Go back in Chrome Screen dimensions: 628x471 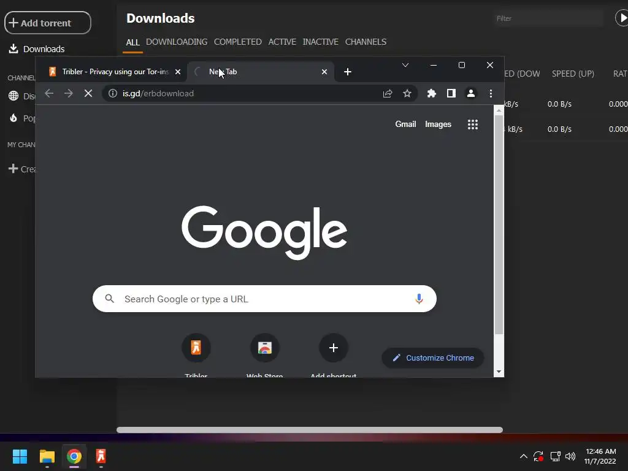pyautogui.click(x=49, y=93)
